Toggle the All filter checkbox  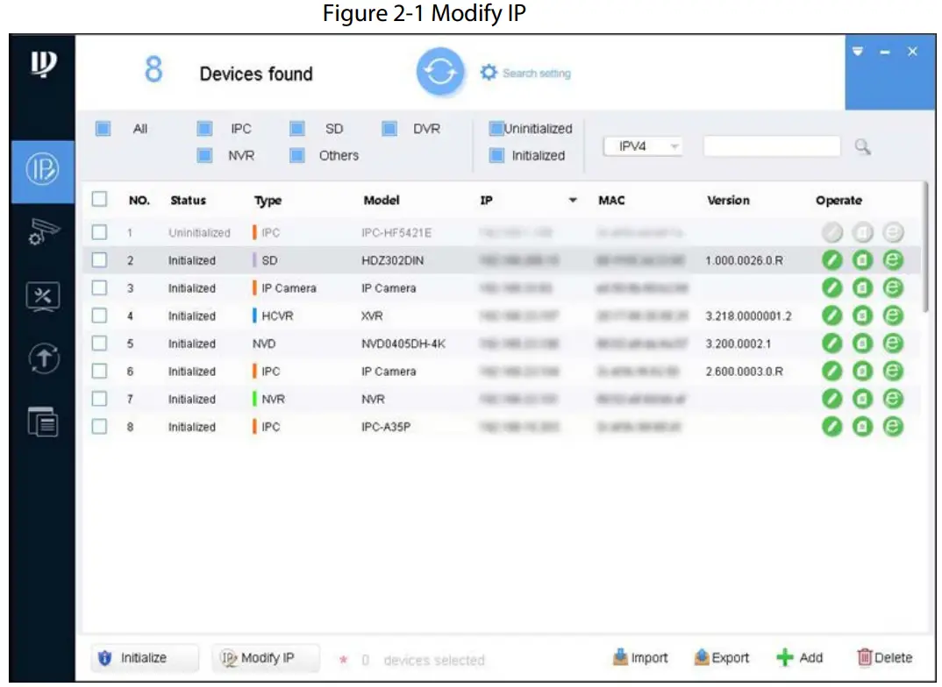tap(103, 129)
